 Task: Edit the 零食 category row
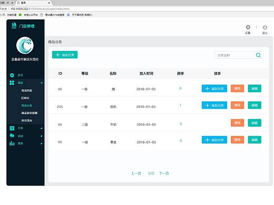(255, 140)
